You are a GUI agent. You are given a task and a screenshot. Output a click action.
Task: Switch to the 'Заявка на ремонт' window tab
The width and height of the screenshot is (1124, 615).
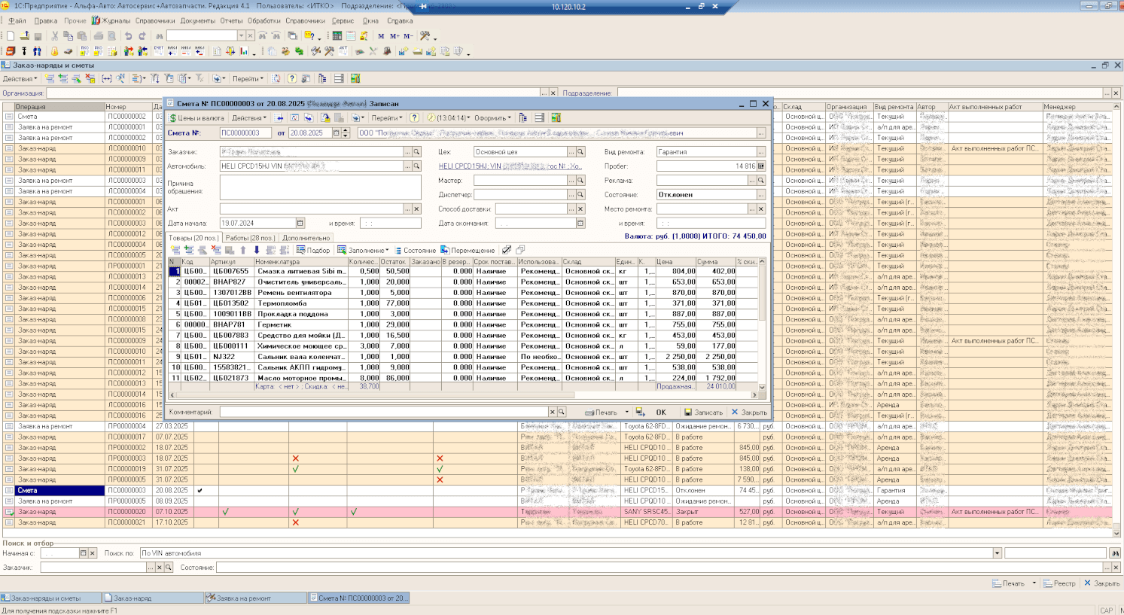(x=243, y=598)
